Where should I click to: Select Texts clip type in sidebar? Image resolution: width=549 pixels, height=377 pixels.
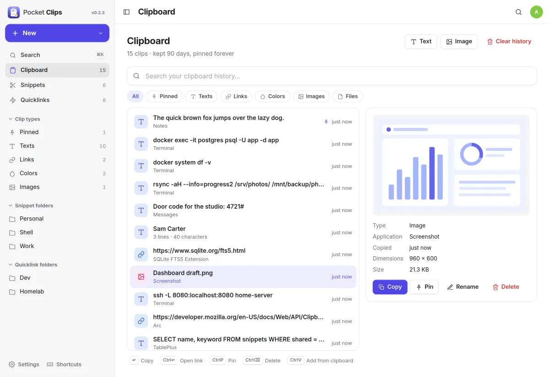(x=57, y=146)
